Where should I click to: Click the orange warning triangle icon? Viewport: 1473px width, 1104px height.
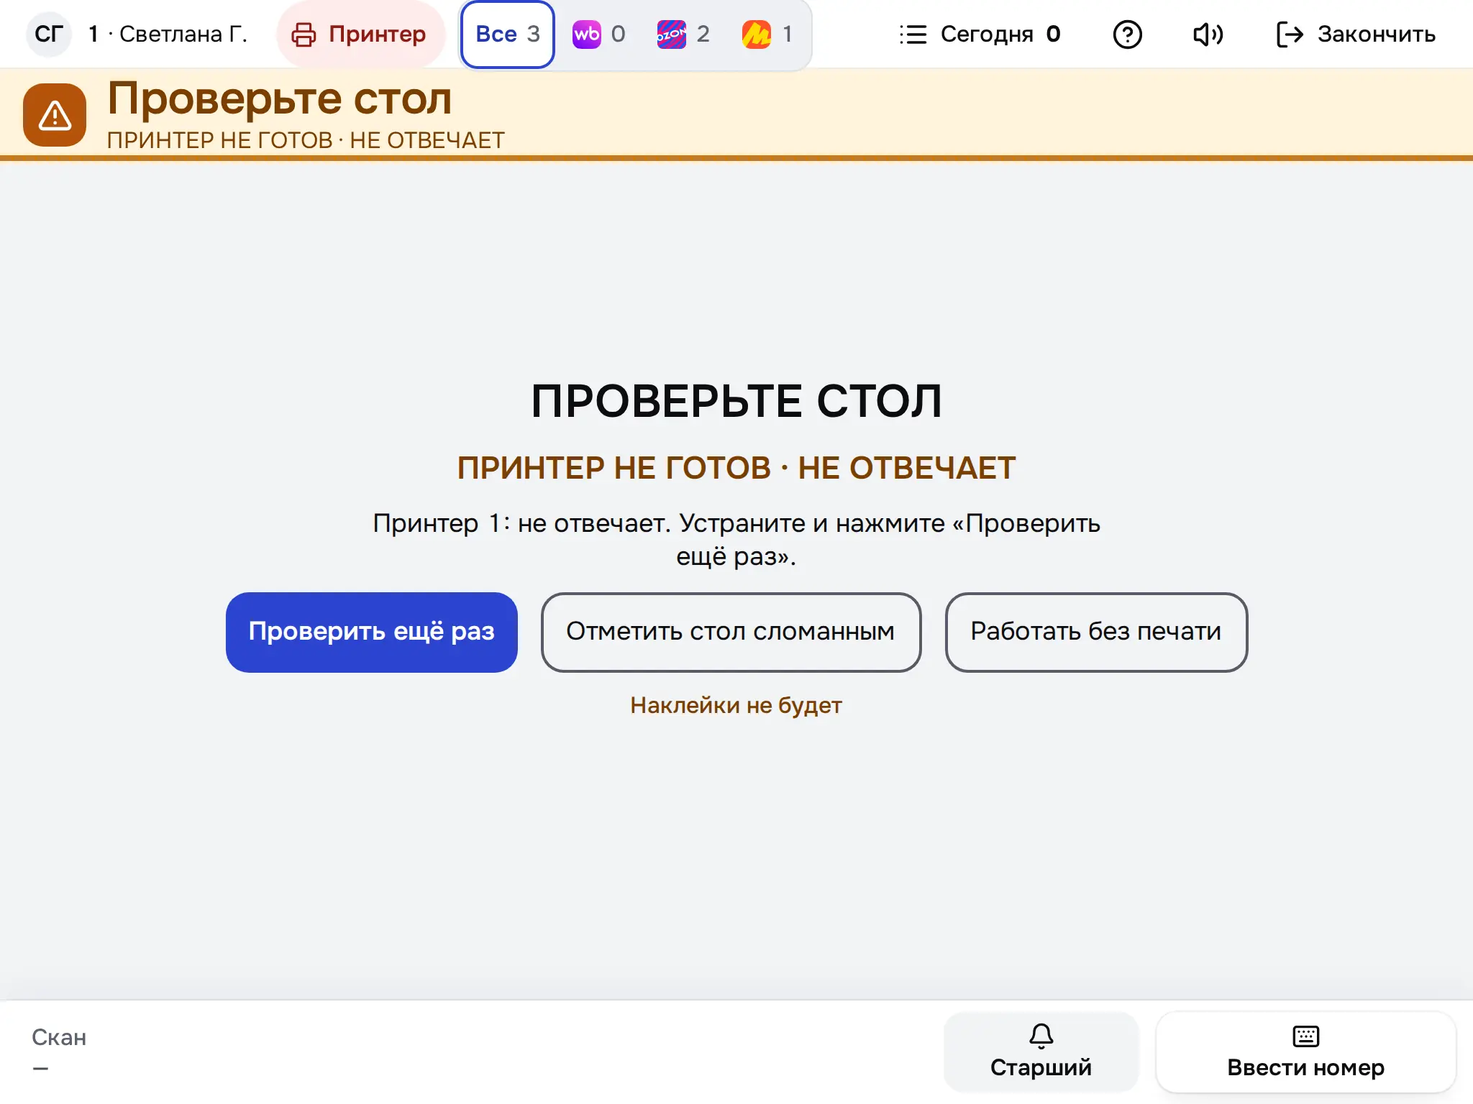pos(55,115)
